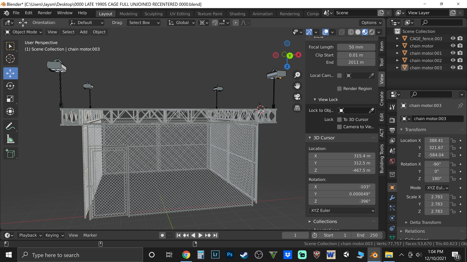Jump to the timeline end frame button
This screenshot has height=262, width=467.
click(x=215, y=235)
